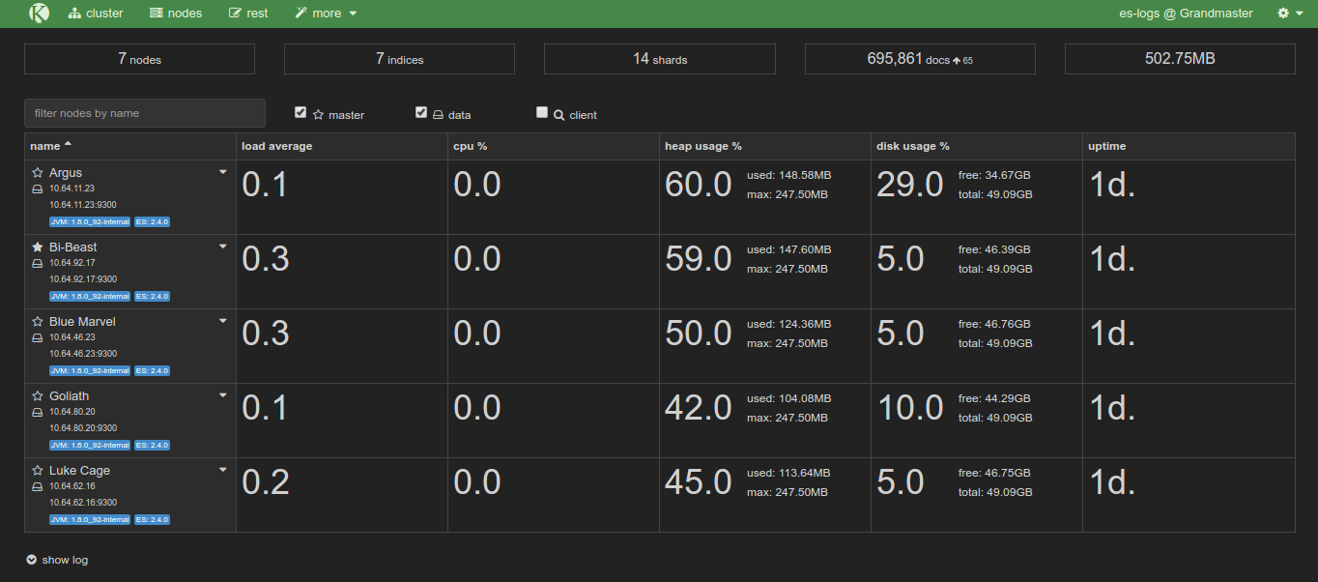This screenshot has width=1318, height=582.
Task: Go to the cluster view
Action: tap(96, 14)
